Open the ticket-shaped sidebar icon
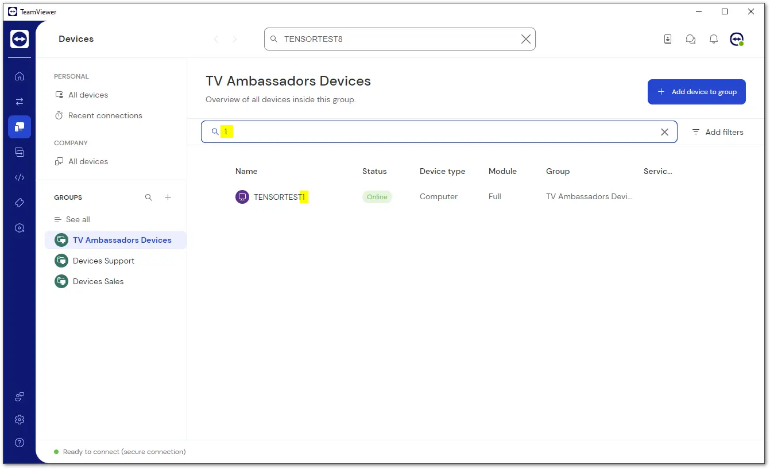770x469 pixels. tap(20, 203)
